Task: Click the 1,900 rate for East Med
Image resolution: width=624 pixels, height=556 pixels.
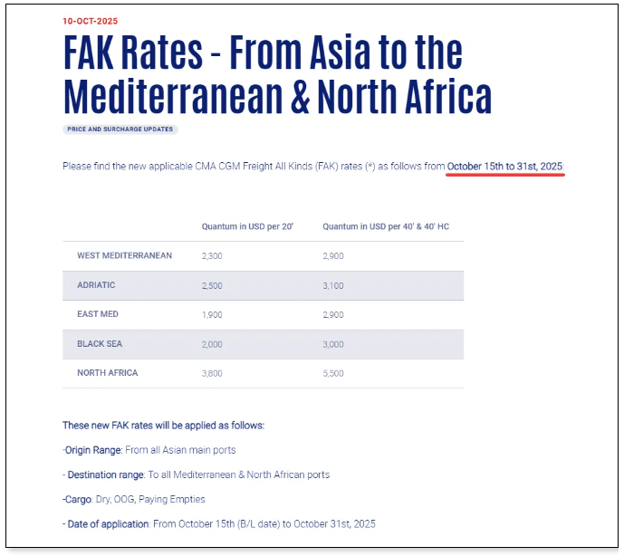Action: [212, 315]
